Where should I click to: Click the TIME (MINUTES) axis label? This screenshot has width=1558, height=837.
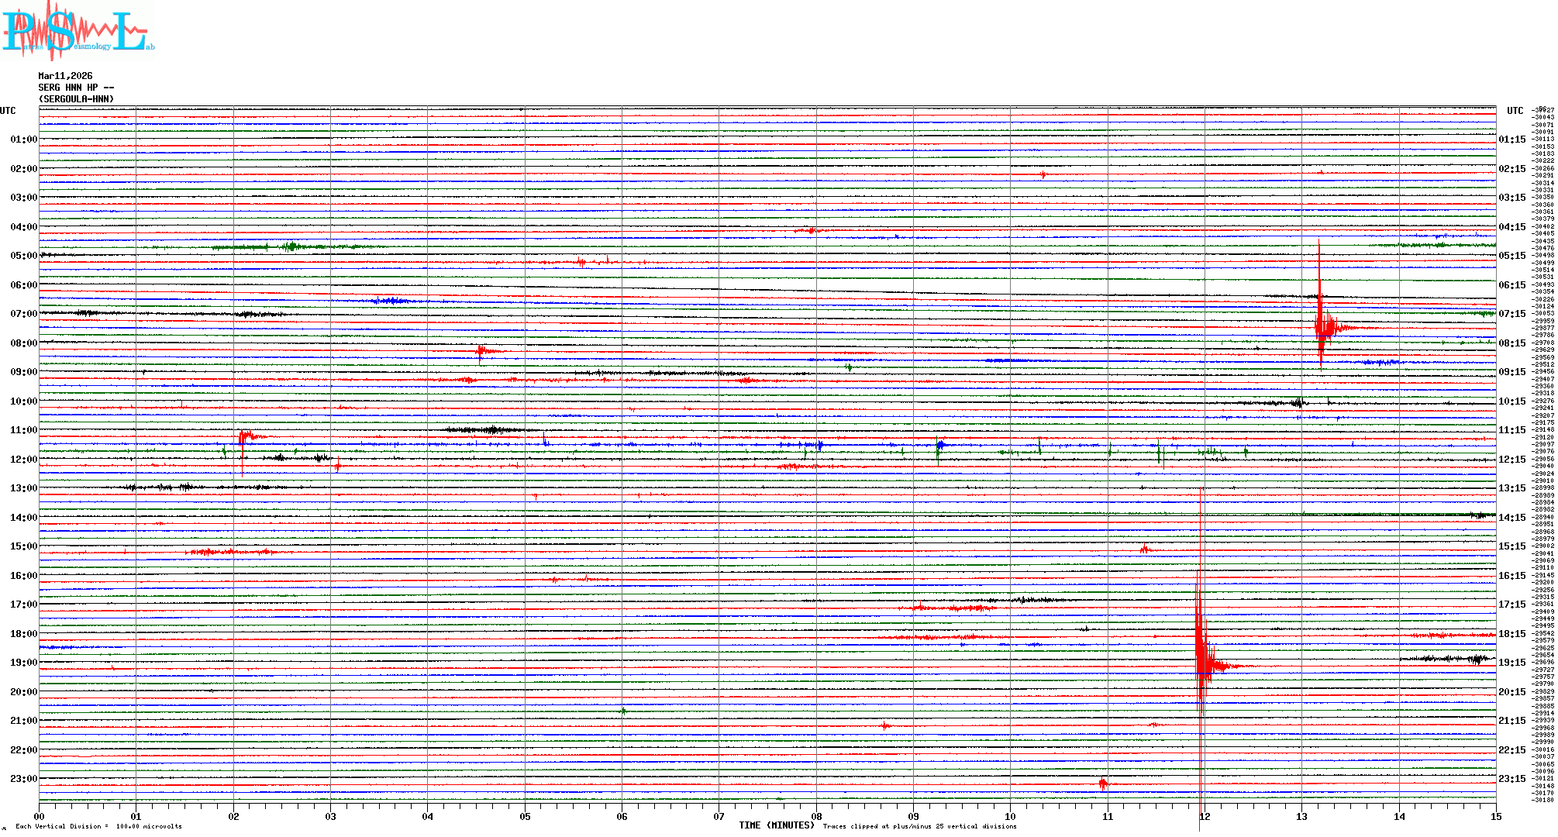(x=776, y=825)
